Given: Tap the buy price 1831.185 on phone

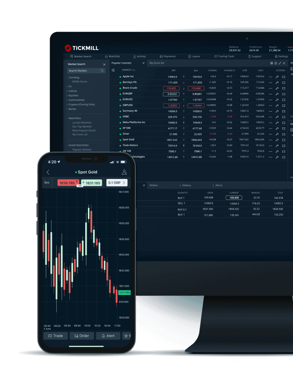Looking at the screenshot, I should [91, 183].
